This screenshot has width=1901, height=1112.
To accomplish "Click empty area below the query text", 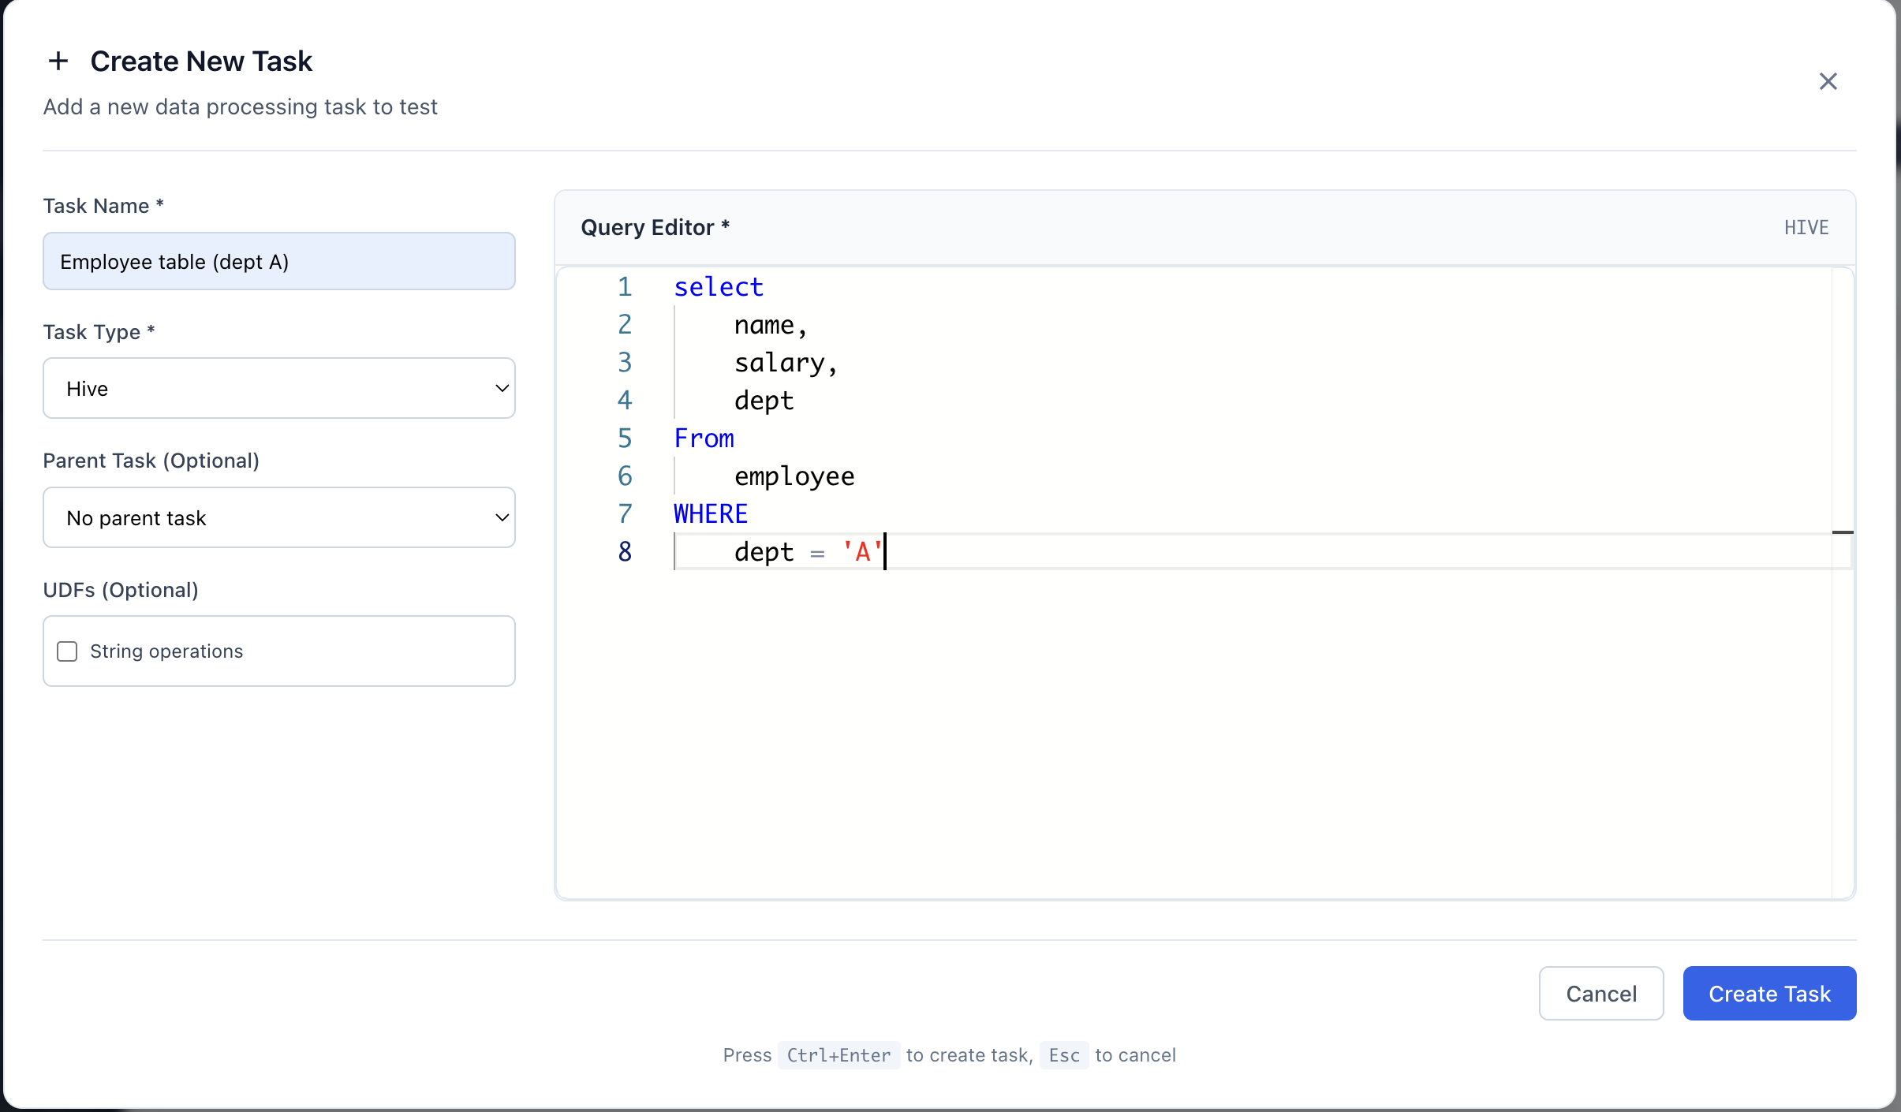I will [1183, 733].
